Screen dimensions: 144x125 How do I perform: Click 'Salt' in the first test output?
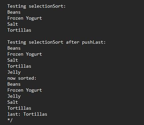13,24
